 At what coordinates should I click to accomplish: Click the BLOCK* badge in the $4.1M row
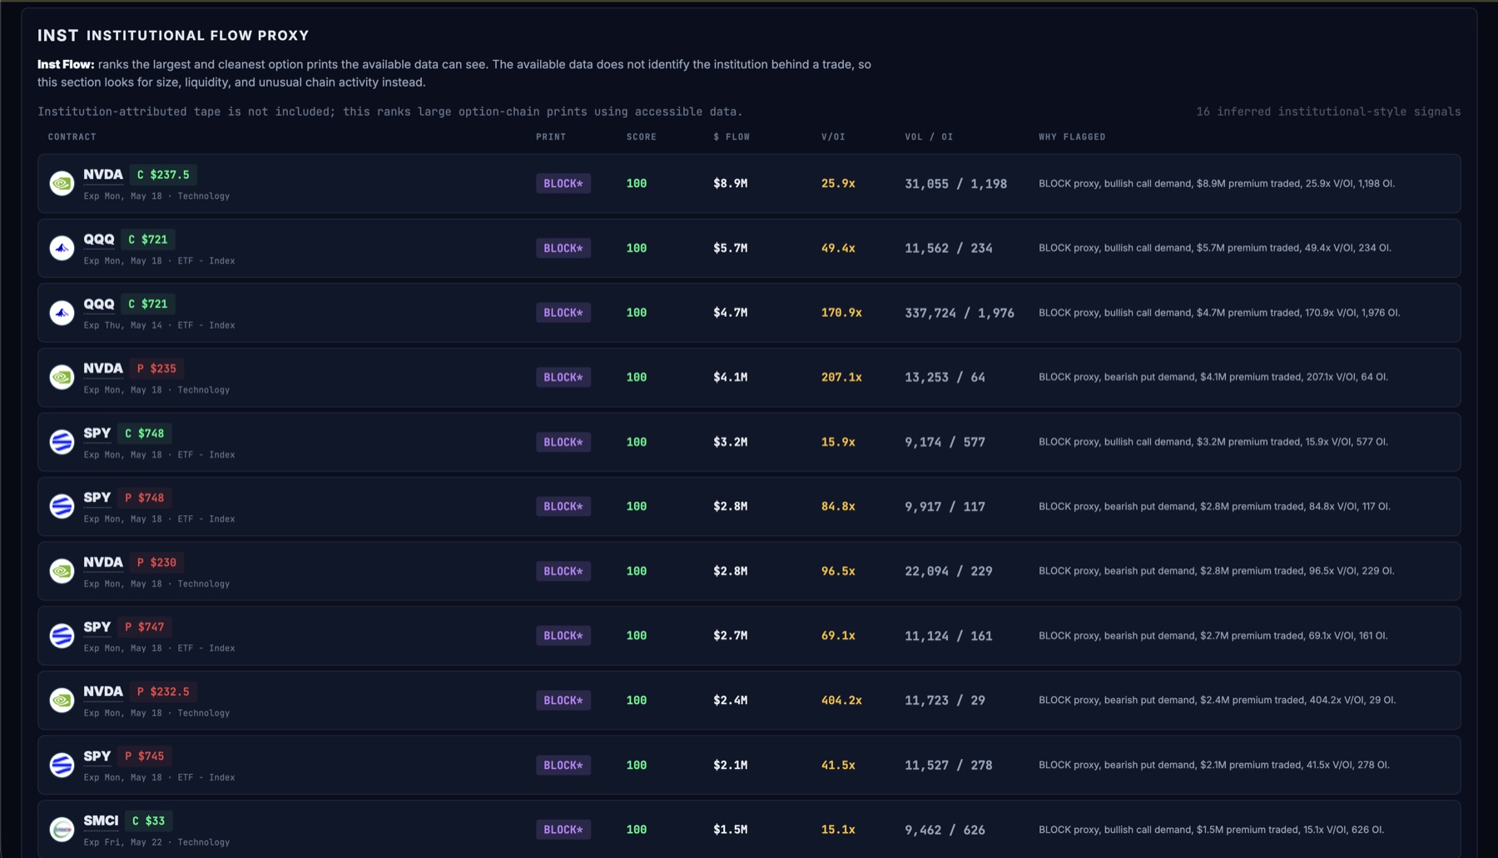click(x=563, y=377)
